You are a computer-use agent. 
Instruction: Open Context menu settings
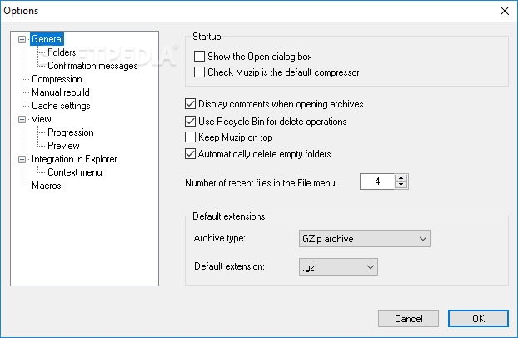[75, 172]
